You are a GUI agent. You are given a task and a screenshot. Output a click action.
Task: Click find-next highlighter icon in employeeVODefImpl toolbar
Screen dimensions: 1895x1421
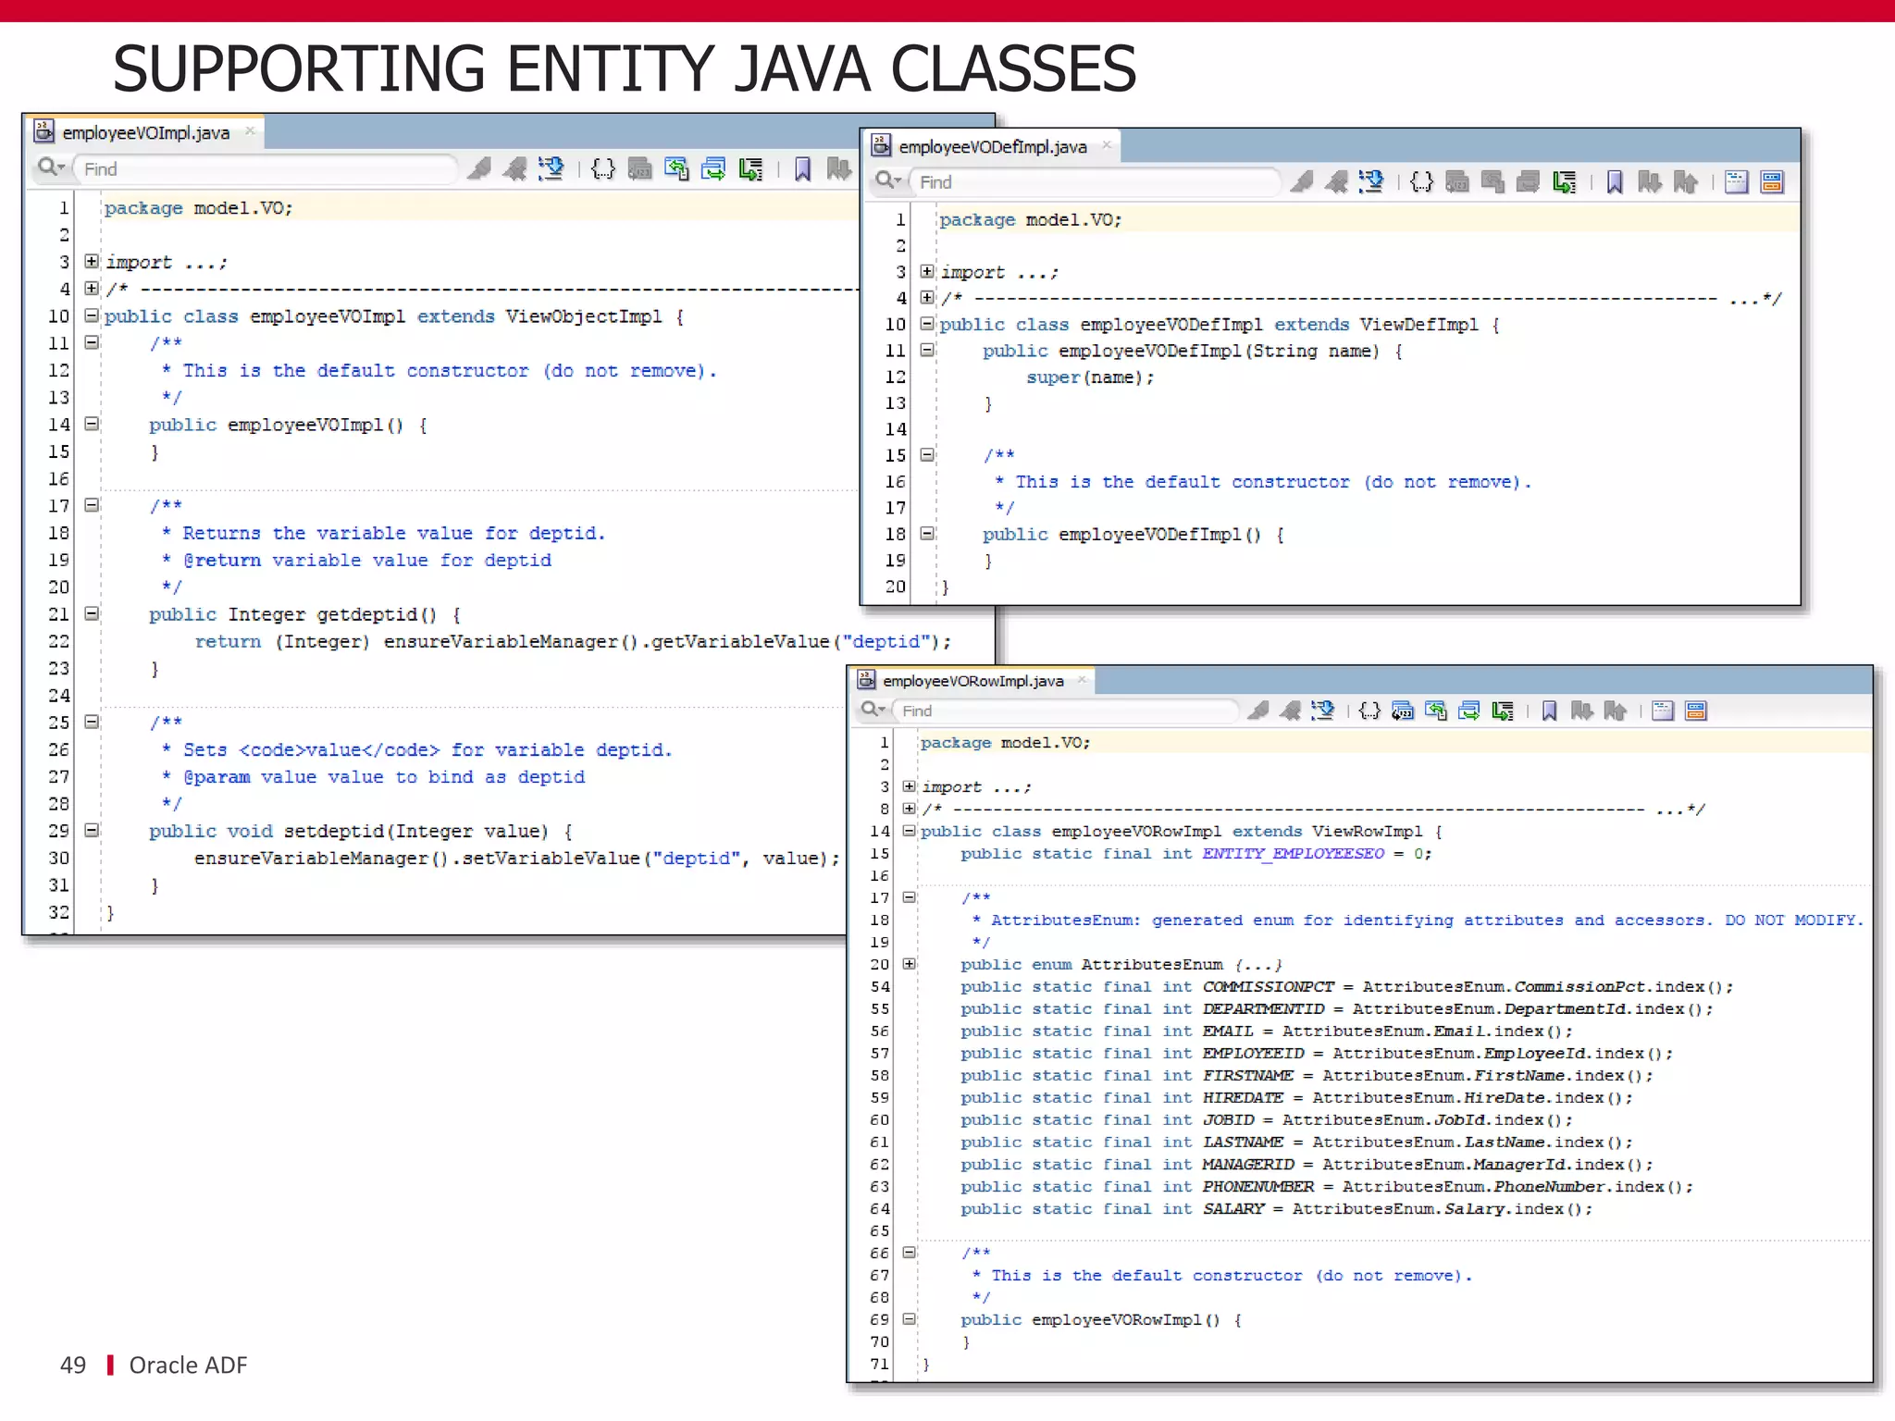1301,181
